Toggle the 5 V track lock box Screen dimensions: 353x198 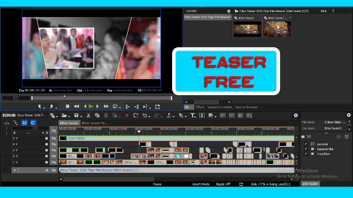[46, 138]
